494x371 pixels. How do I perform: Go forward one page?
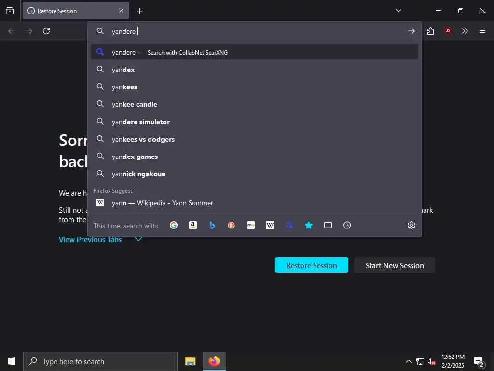click(29, 31)
